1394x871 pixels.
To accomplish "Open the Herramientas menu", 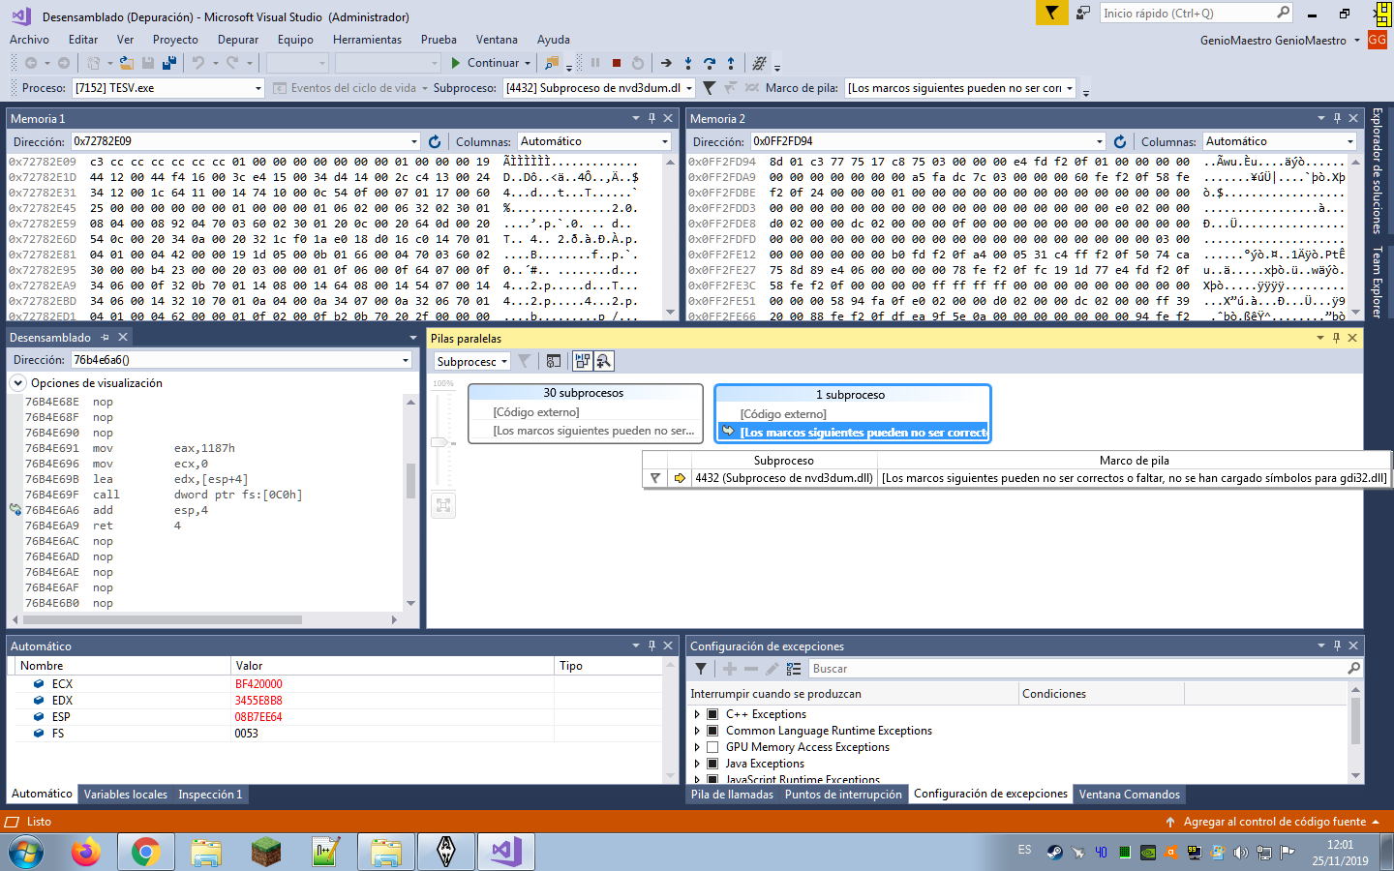I will pyautogui.click(x=367, y=40).
